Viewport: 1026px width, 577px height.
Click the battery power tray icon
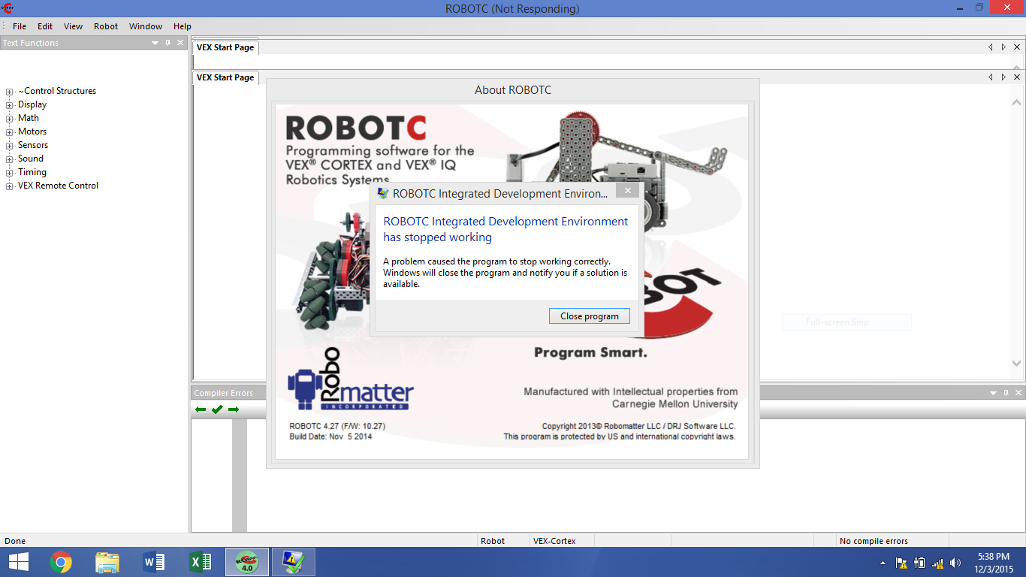(x=919, y=563)
